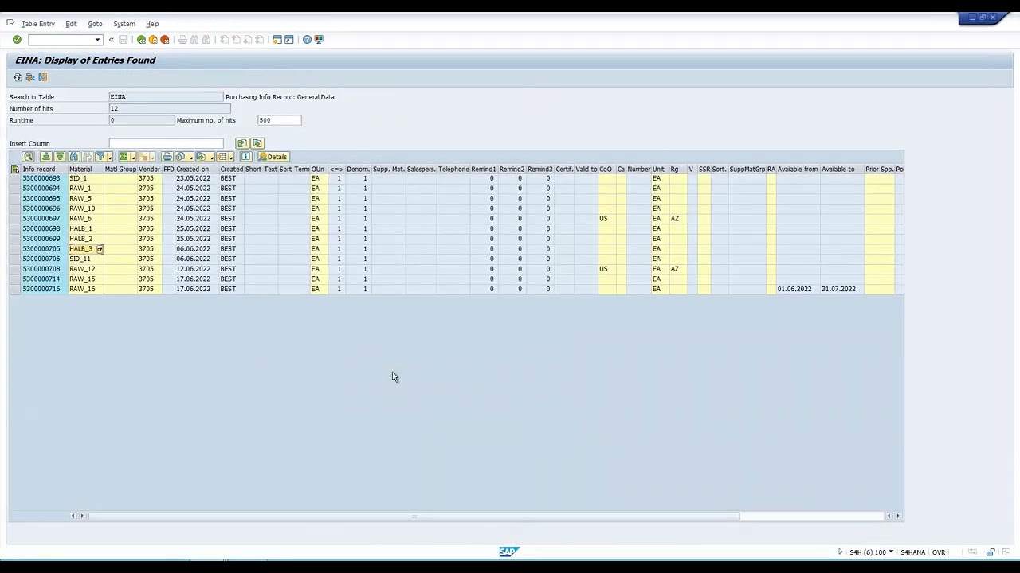Viewport: 1020px width, 573px height.
Task: Click the first icon beside Insert Column field
Action: pyautogui.click(x=242, y=143)
